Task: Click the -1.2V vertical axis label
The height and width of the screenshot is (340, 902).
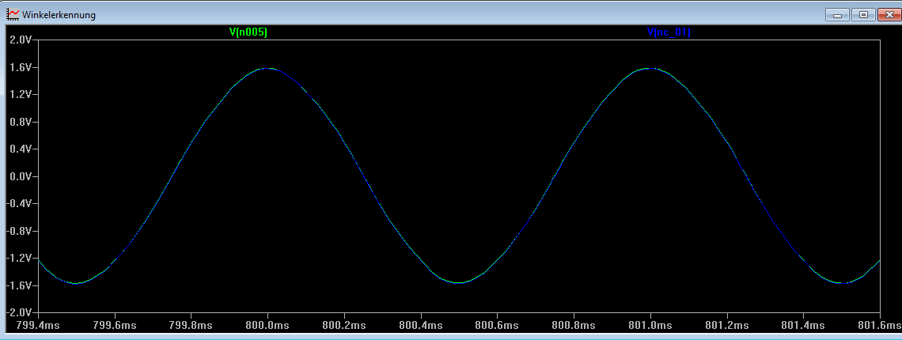Action: click(20, 259)
